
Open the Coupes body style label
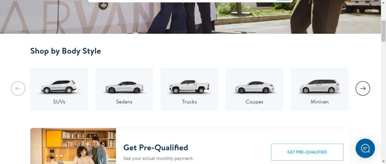point(254,102)
